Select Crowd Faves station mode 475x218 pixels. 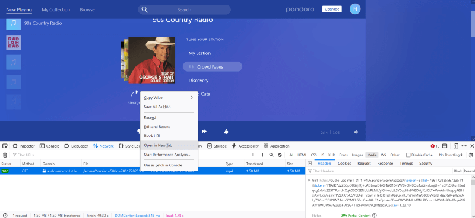click(213, 66)
